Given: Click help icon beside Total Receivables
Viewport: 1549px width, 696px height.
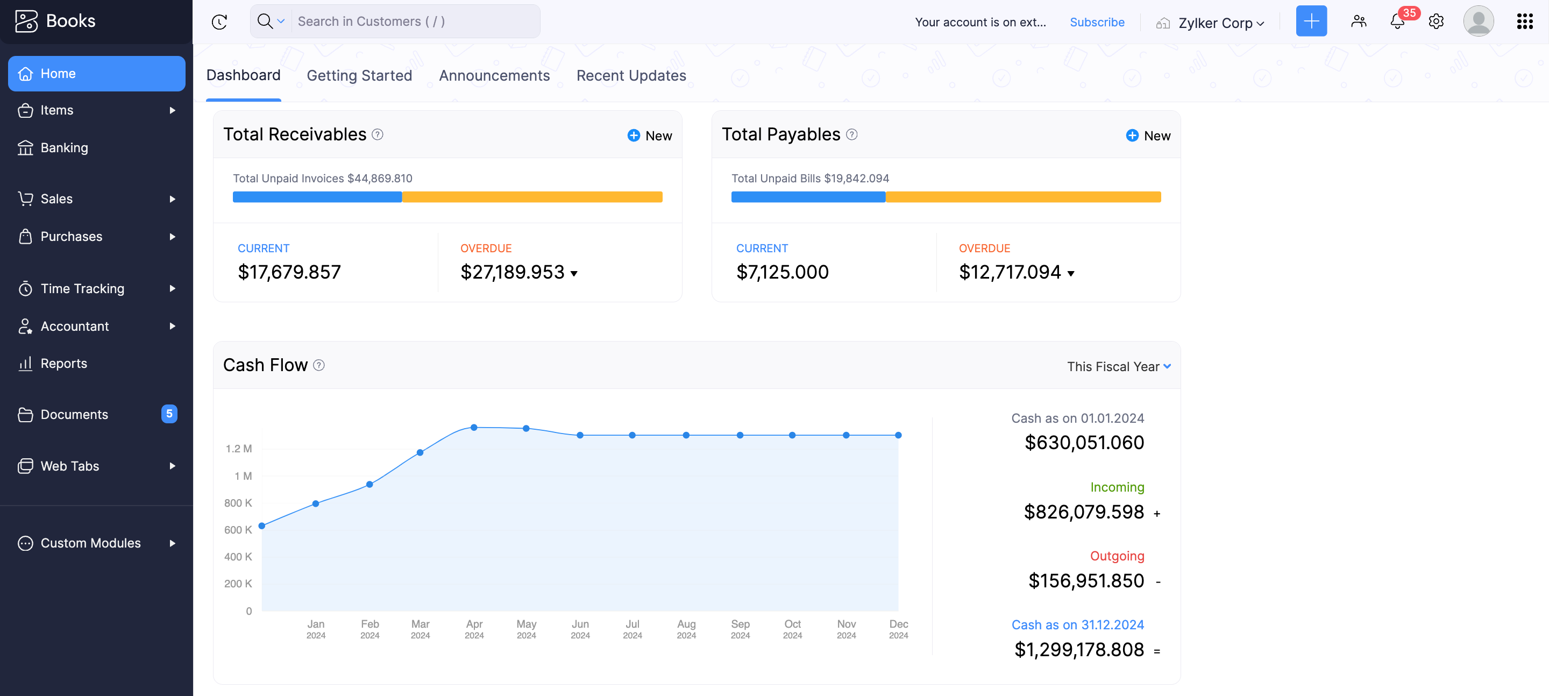Looking at the screenshot, I should pos(378,135).
